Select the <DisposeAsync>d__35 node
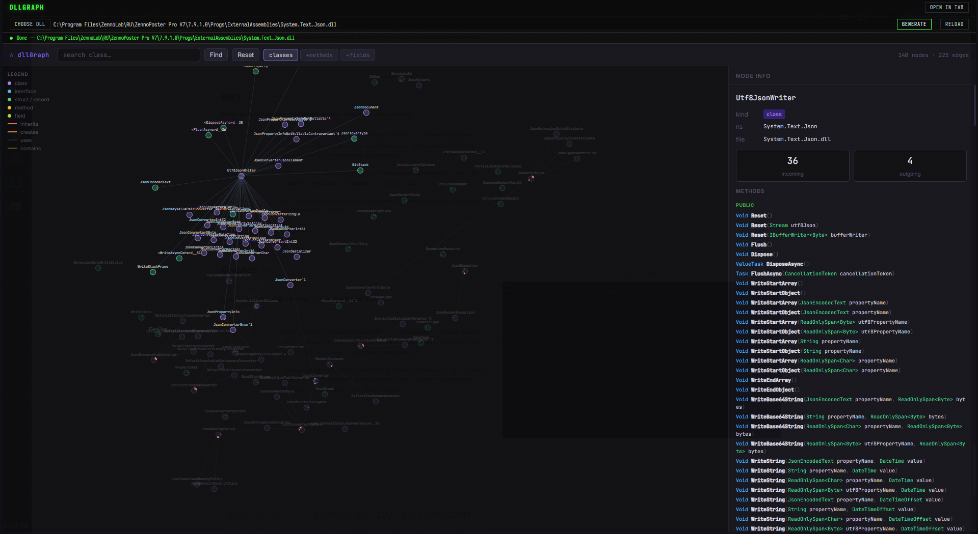Screen dimensions: 978x534 click(223, 128)
